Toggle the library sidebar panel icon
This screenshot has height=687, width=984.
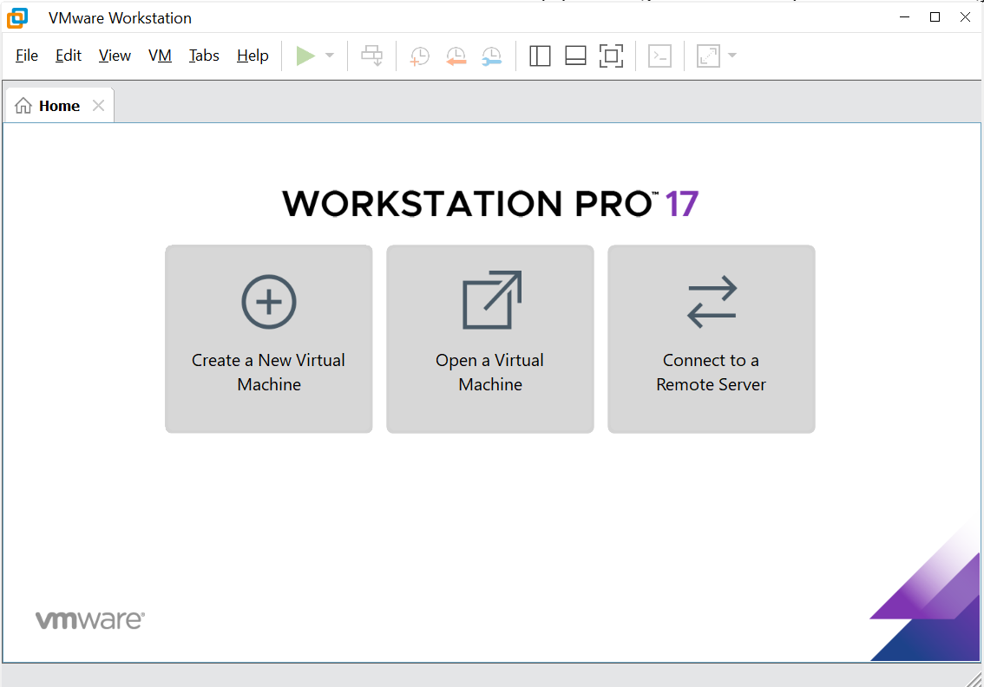coord(540,56)
